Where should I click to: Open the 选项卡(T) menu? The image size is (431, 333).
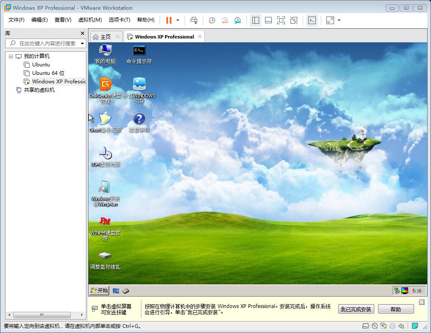pos(119,20)
